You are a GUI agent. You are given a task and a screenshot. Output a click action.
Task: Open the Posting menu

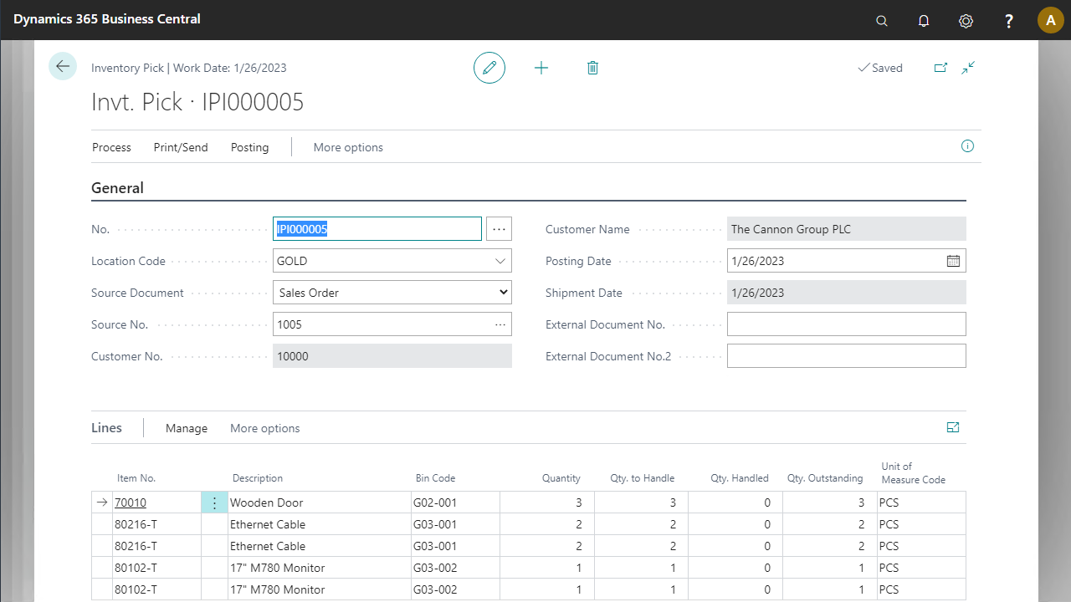click(x=249, y=147)
